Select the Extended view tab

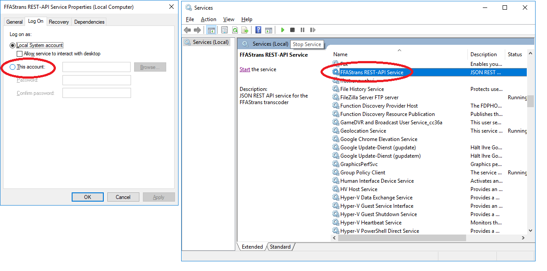point(252,247)
